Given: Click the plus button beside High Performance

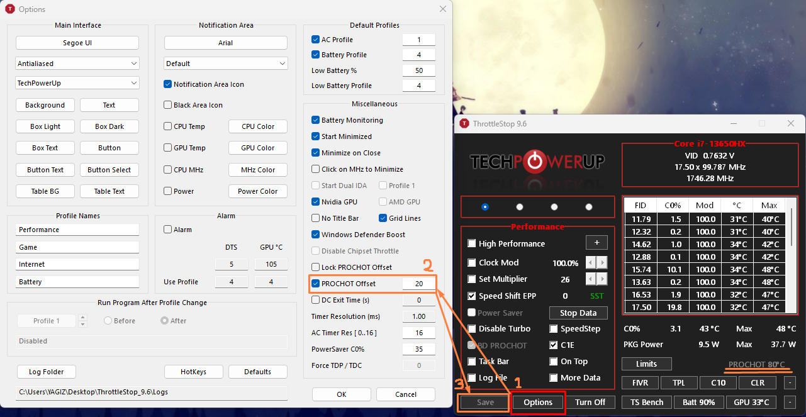Looking at the screenshot, I should (x=596, y=243).
